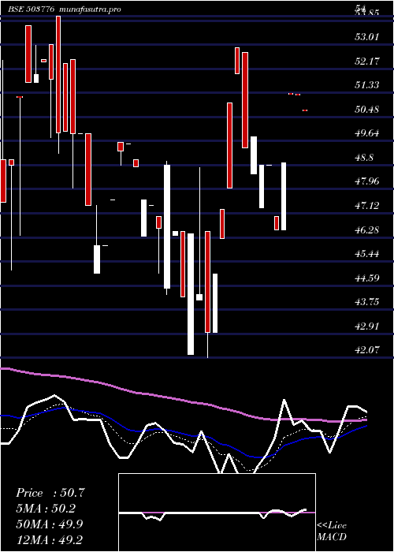Select the 42.91 price axis label

click(367, 326)
